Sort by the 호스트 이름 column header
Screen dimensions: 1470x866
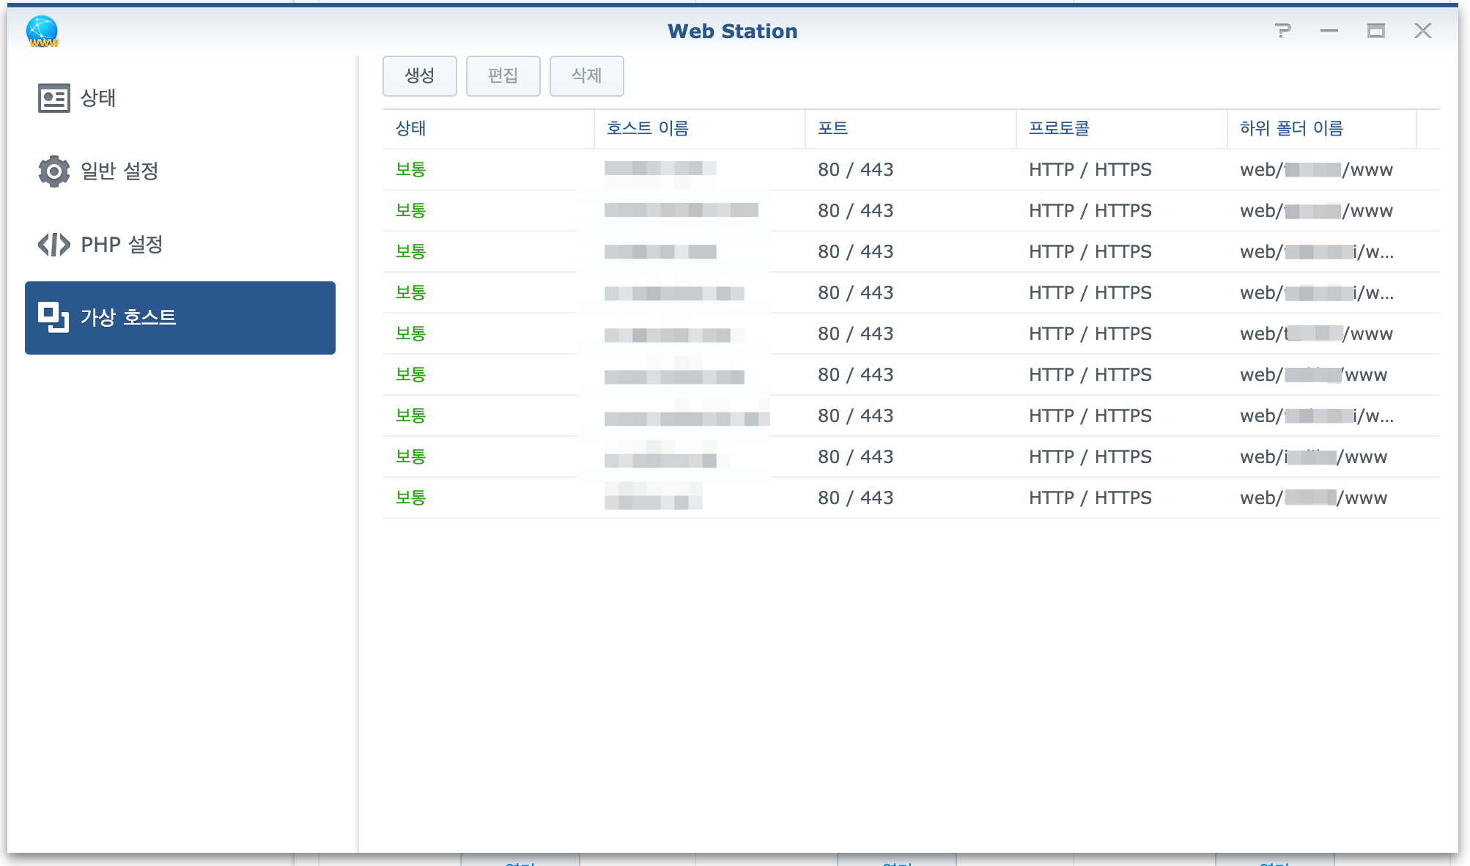pos(648,129)
